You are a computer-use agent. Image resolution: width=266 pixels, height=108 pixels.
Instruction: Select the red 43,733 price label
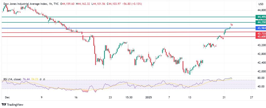pyautogui.click(x=261, y=34)
